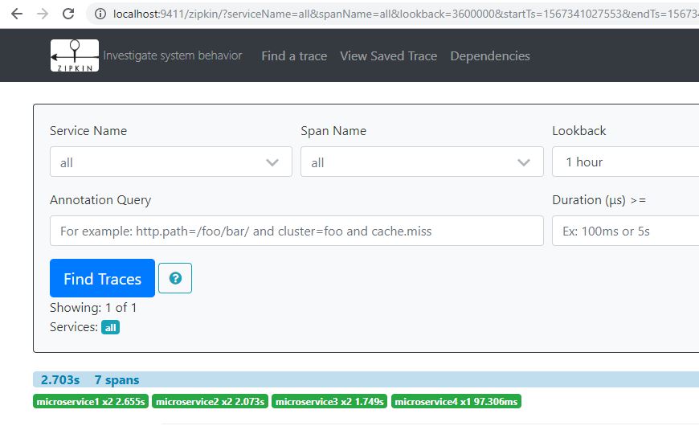699x426 pixels.
Task: Reload the page with refresh icon
Action: tap(68, 14)
